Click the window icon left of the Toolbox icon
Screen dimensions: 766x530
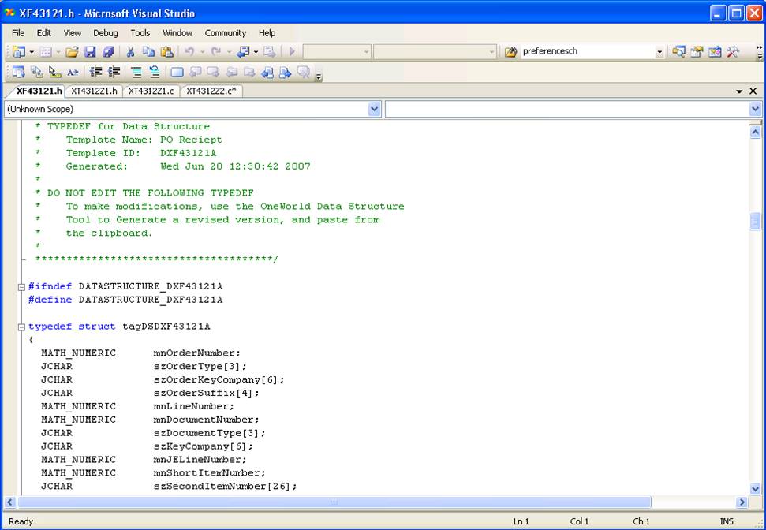click(x=715, y=52)
